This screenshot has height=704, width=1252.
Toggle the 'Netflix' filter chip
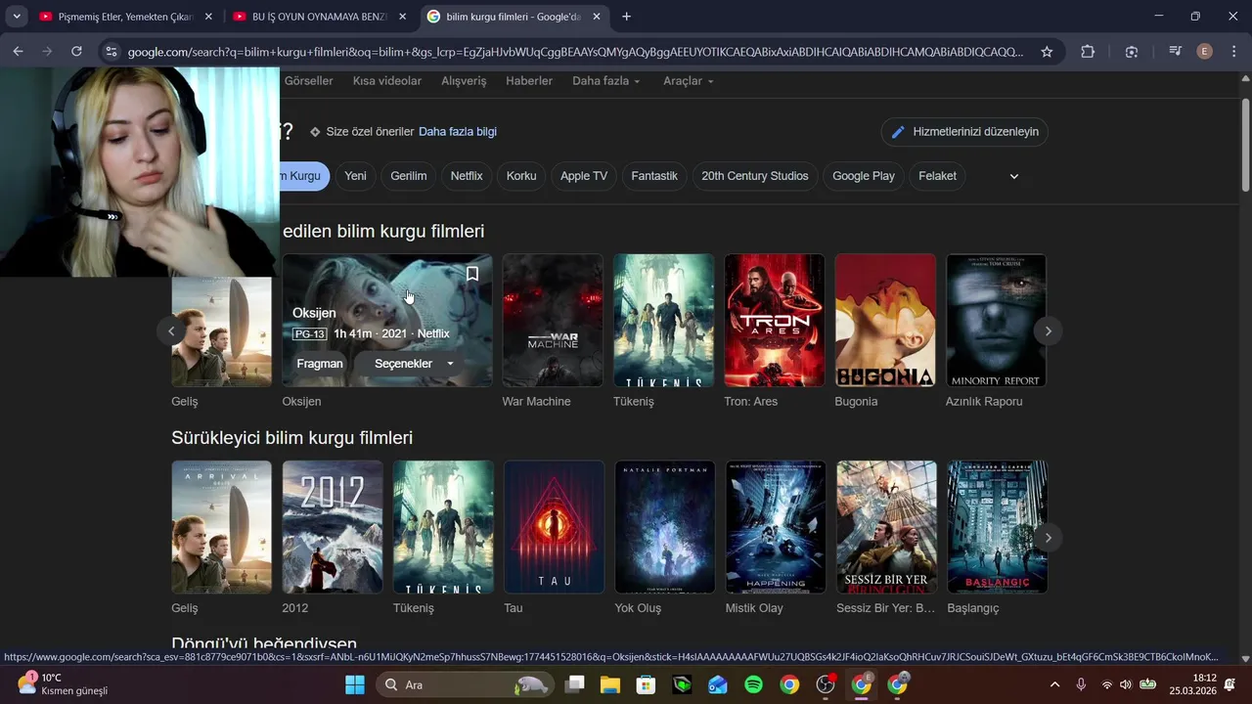click(467, 176)
